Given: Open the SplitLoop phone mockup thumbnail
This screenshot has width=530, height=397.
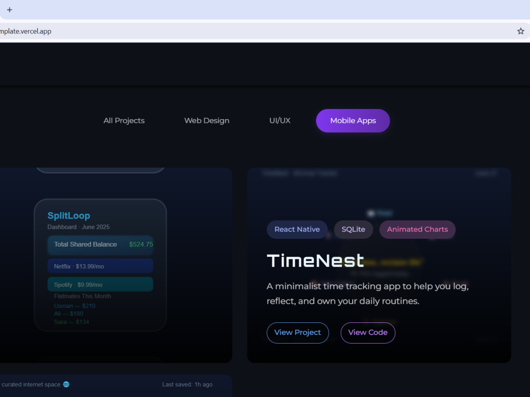Looking at the screenshot, I should click(x=100, y=265).
